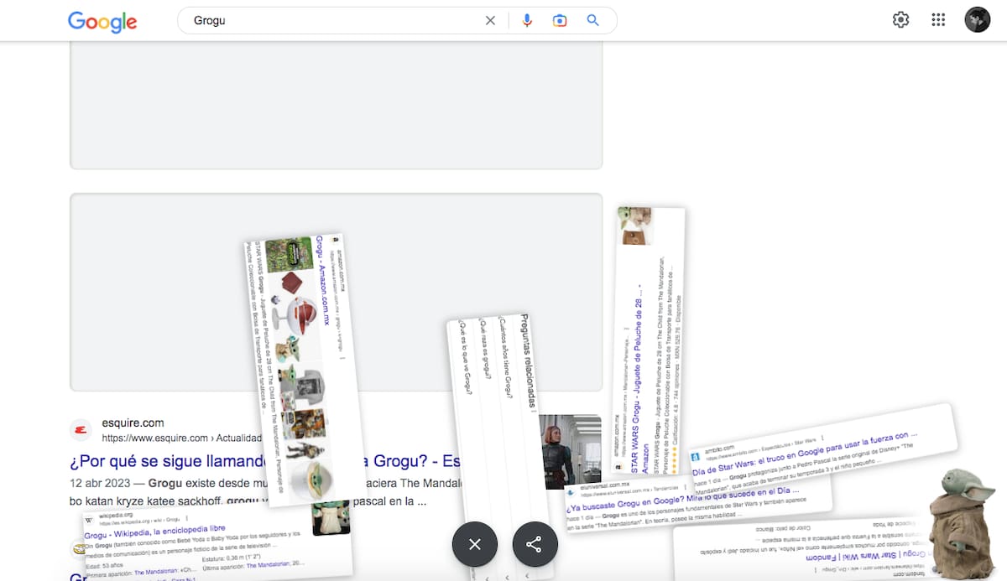Click the green boxed toy image in Amazon card
The width and height of the screenshot is (1007, 581).
coord(289,255)
